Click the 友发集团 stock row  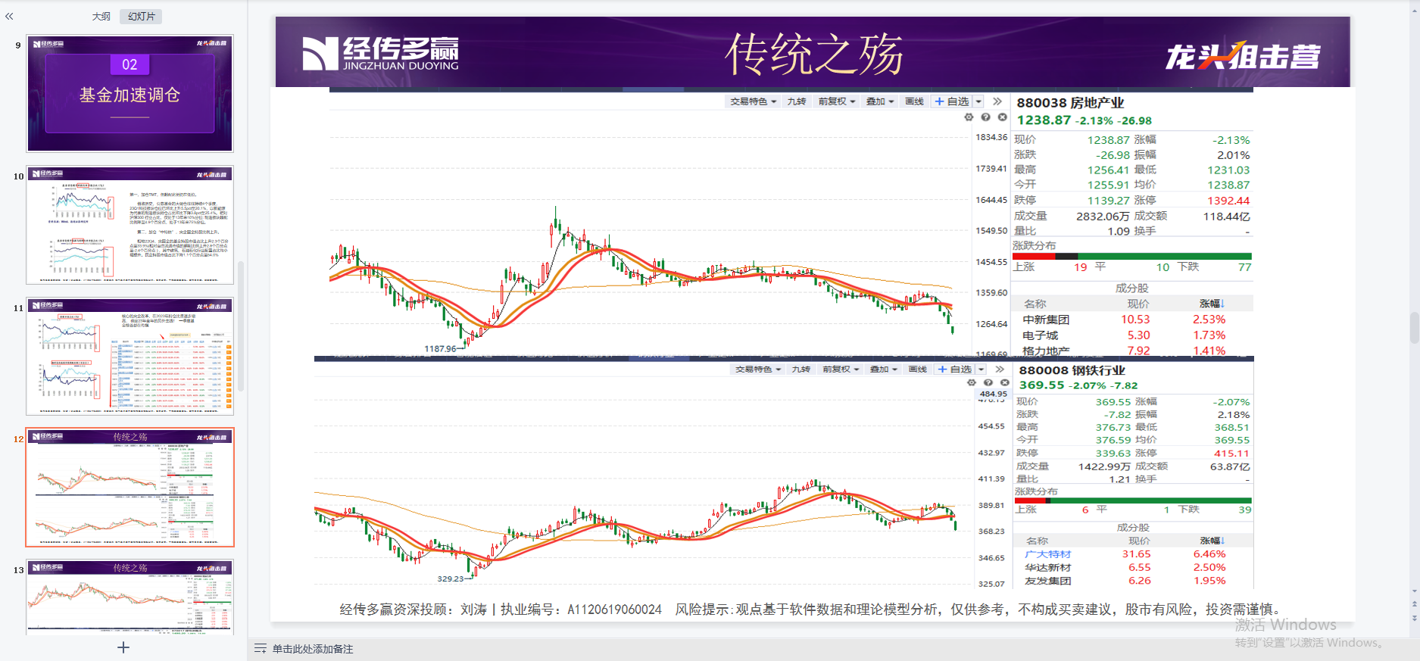[x=1134, y=581]
